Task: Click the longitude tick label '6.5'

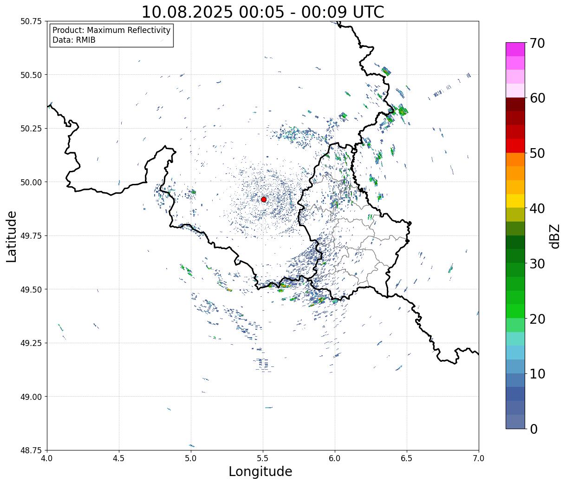Action: coord(407,458)
